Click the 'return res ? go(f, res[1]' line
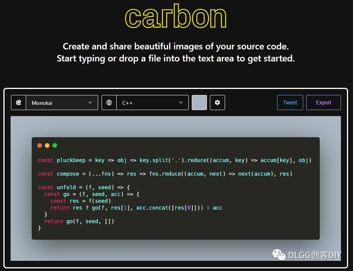The image size is (353, 271). [x=136, y=208]
